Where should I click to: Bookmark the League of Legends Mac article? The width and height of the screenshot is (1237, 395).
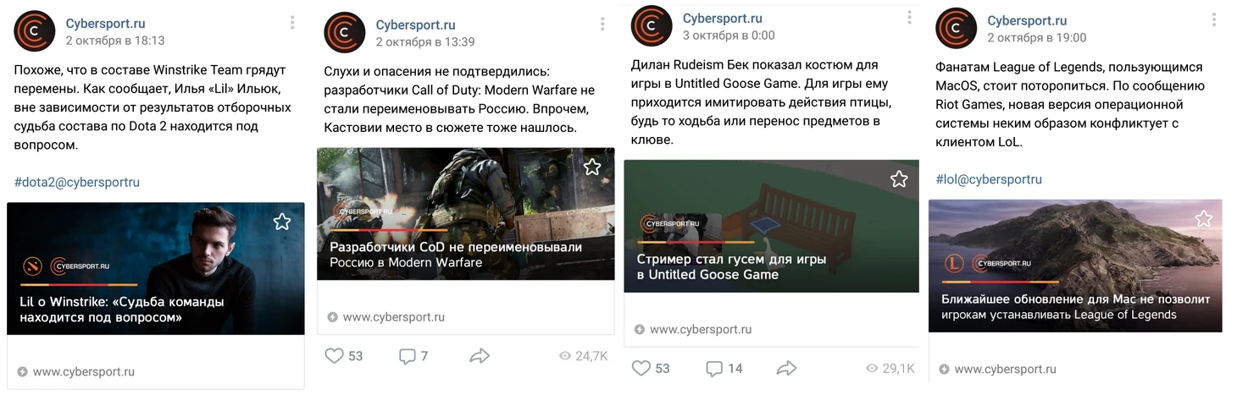click(1203, 218)
